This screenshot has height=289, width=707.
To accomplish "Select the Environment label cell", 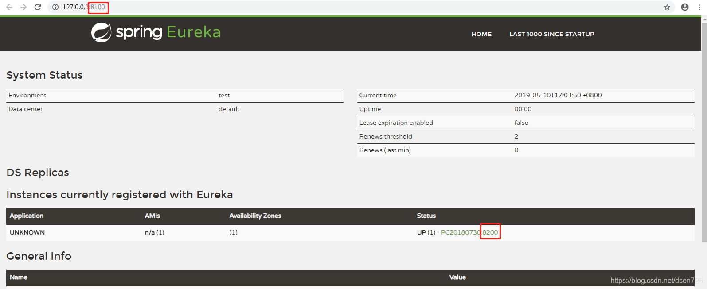I will click(27, 95).
